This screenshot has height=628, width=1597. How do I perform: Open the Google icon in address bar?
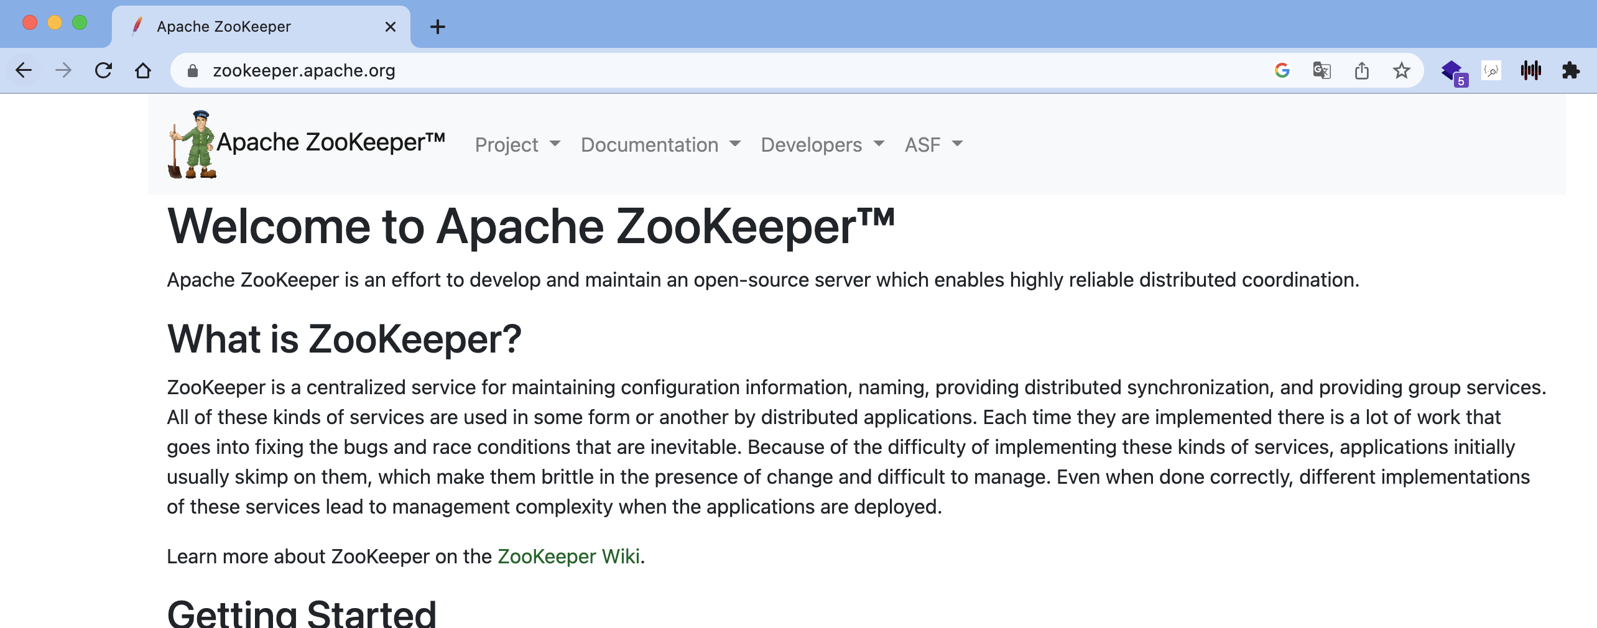point(1282,71)
